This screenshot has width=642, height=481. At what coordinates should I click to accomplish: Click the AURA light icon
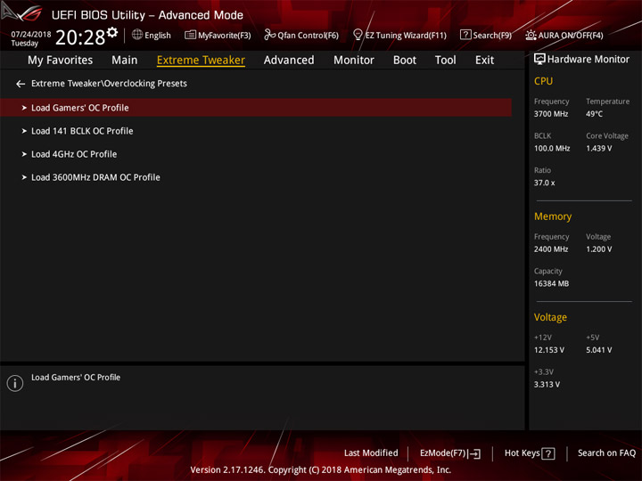531,35
